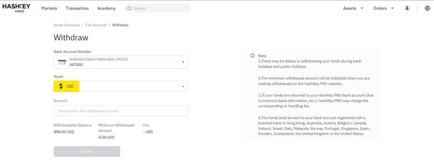Viewport: 434px width, 163px height.
Task: Open the Bank Account Number dropdown
Action: coord(121,62)
